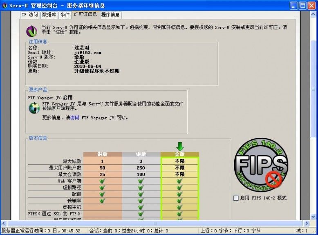Viewport: 318px width, 235px height.
Task: Click 铜版 checkmark for Web 客户端
Action: coord(103,181)
